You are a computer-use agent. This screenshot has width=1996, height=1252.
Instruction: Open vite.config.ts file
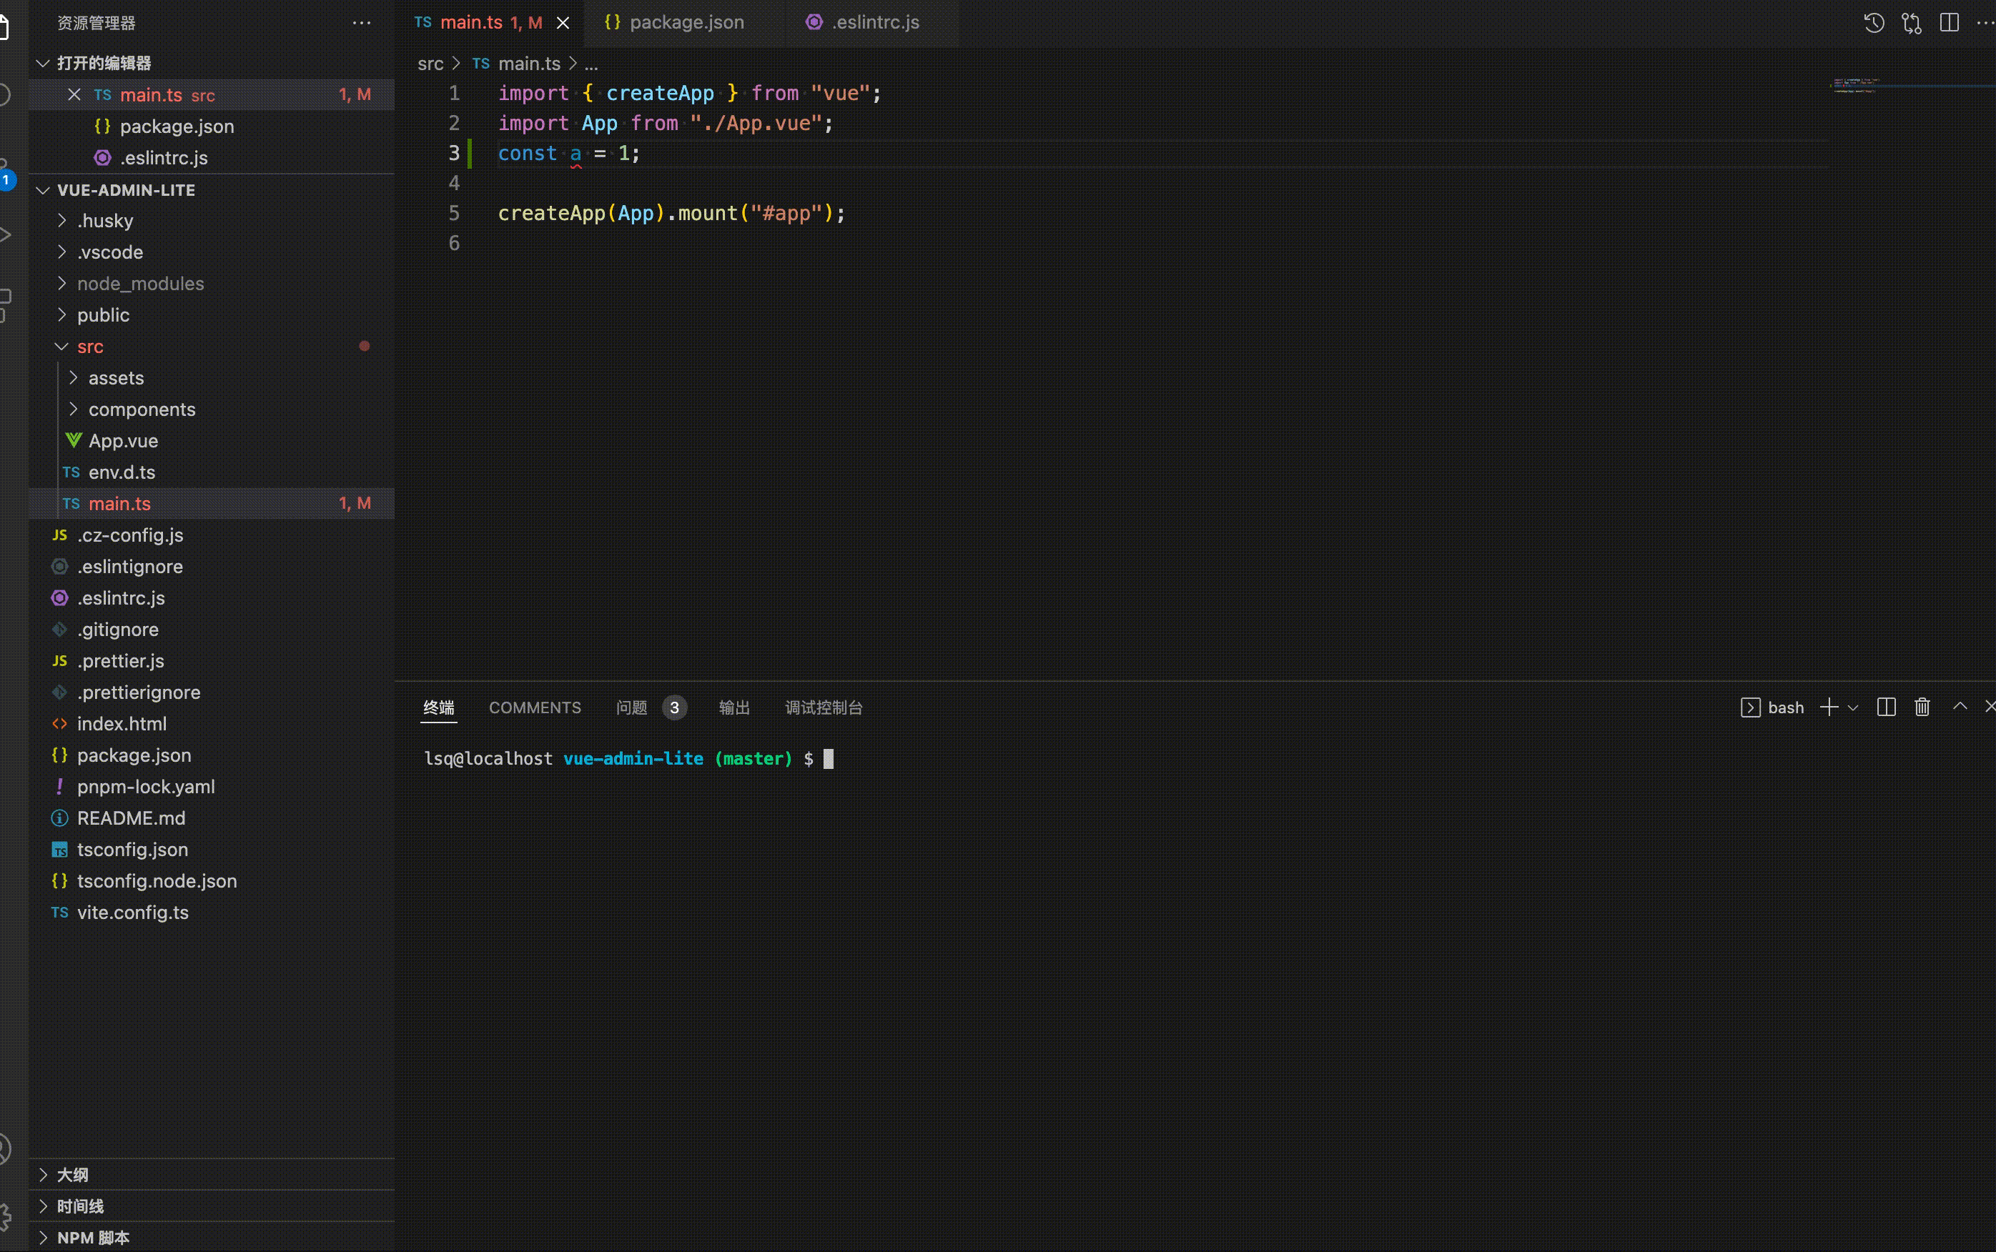pos(212,913)
